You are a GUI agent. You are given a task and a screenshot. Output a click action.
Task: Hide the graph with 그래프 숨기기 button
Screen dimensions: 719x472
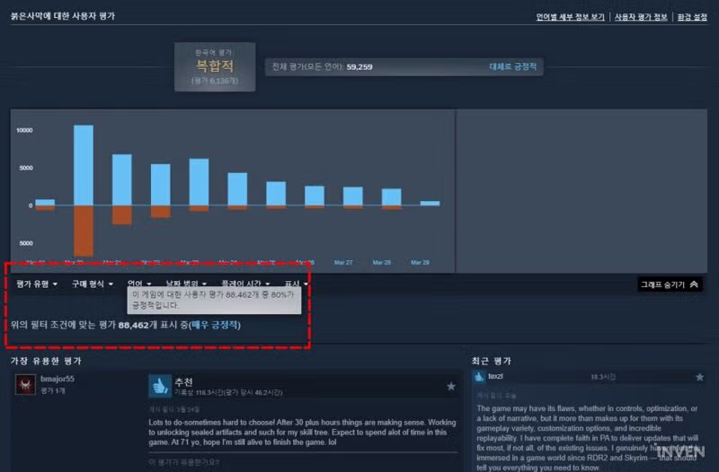tap(669, 284)
